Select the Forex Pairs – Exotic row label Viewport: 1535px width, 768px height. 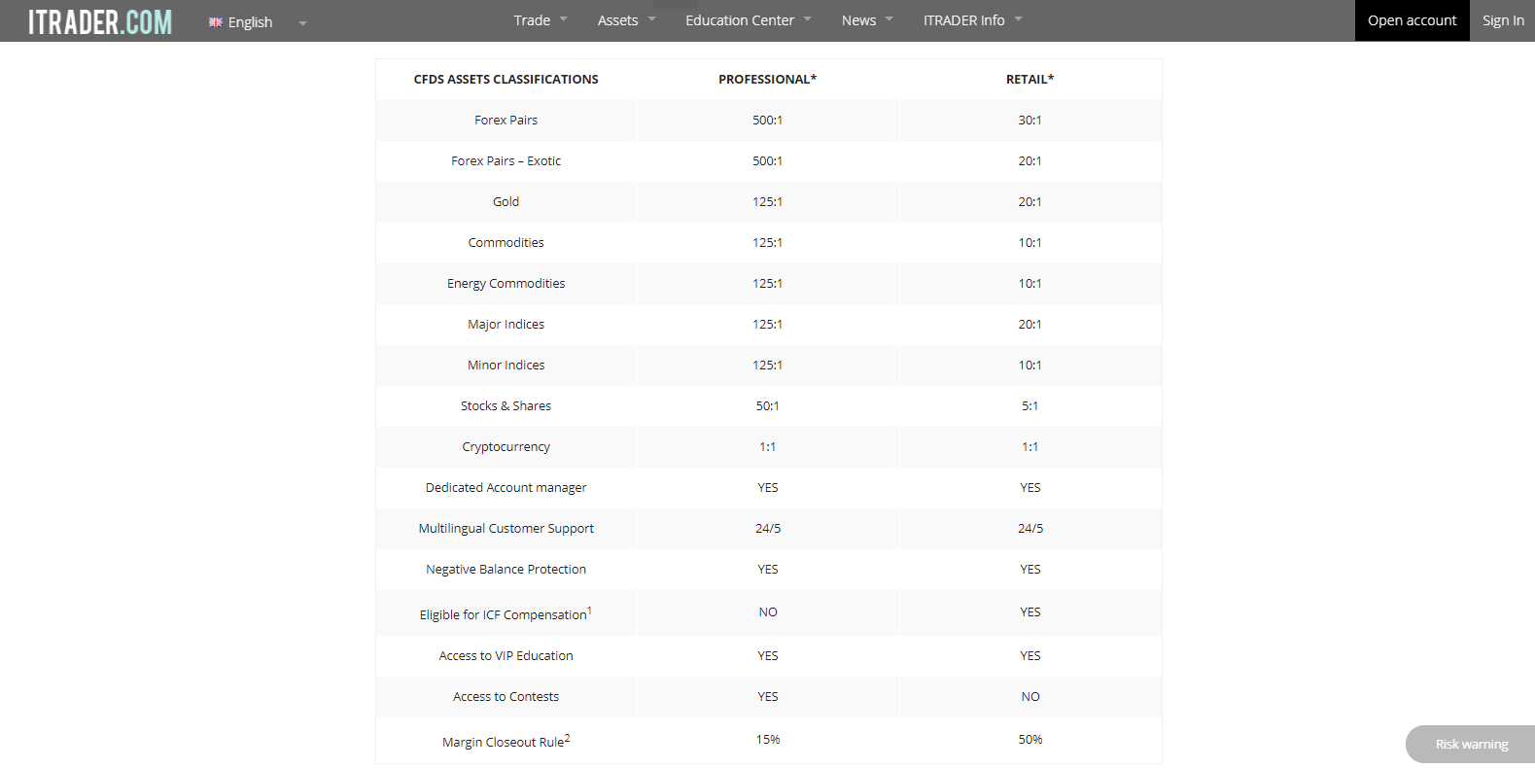506,161
